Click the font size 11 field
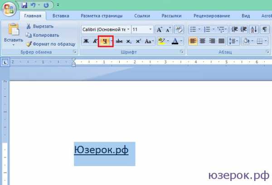The image size is (272, 185). click(x=140, y=29)
